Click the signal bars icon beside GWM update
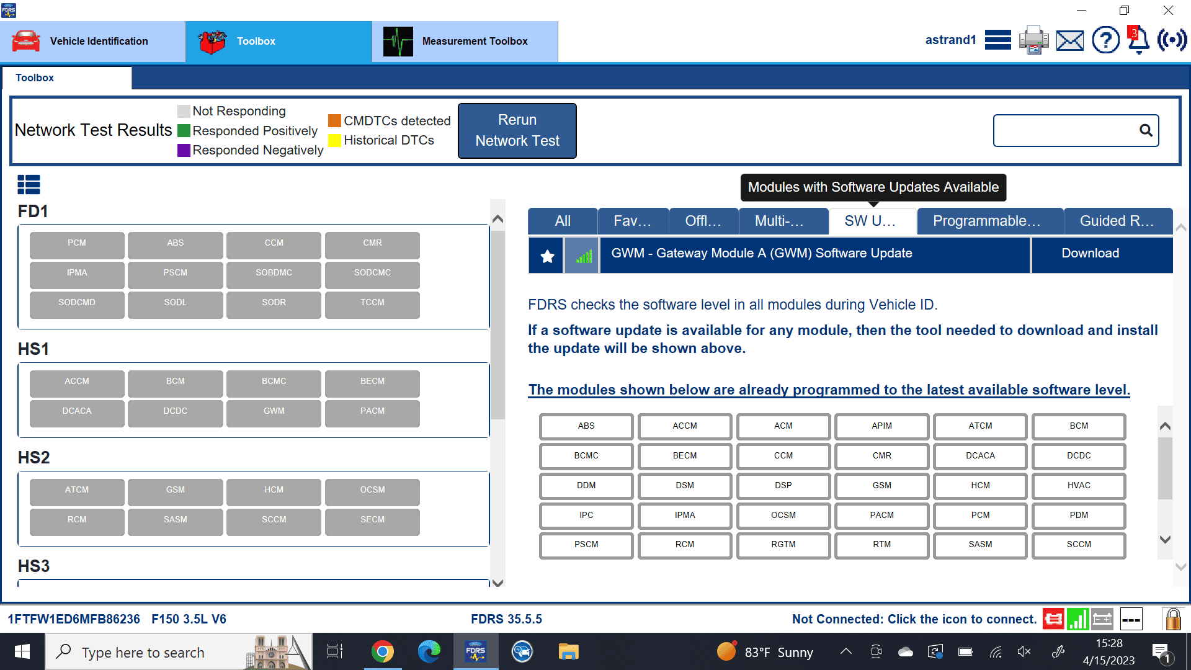 (582, 256)
